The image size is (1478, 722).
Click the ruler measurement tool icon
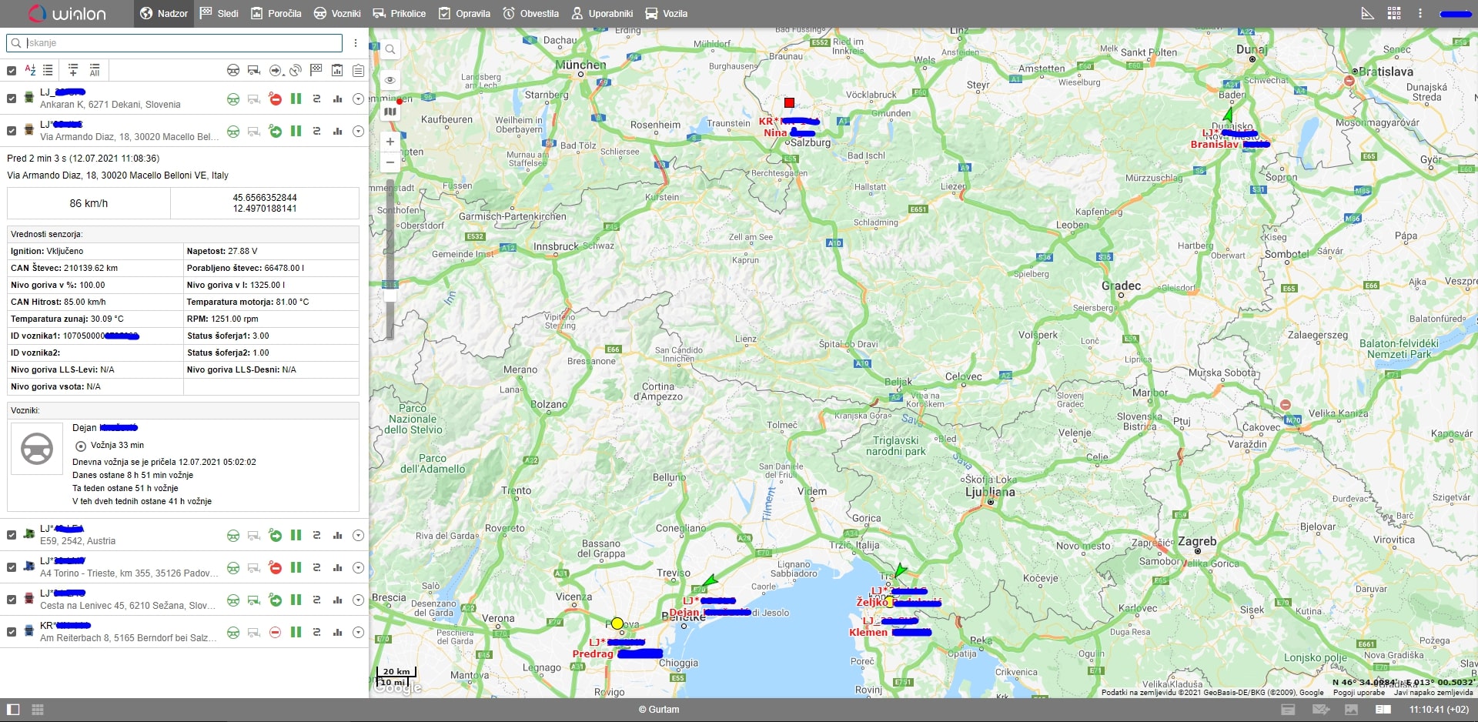1367,13
